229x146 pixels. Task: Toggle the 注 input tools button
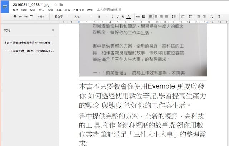click(219, 17)
